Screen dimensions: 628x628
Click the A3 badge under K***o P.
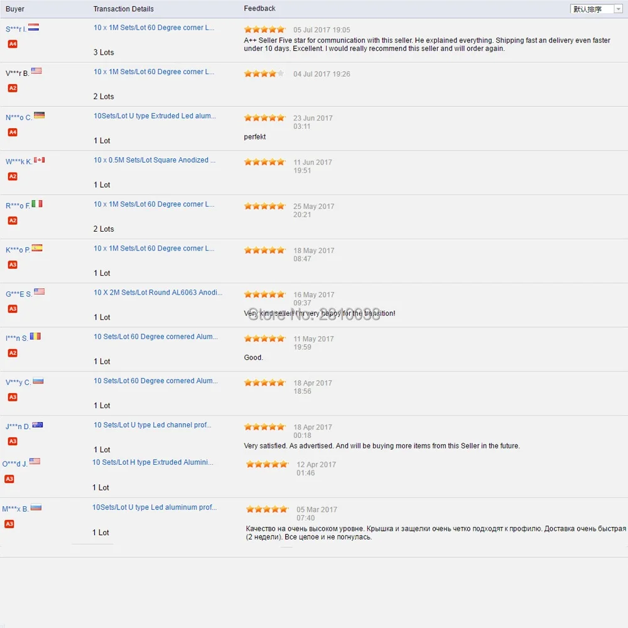13,264
